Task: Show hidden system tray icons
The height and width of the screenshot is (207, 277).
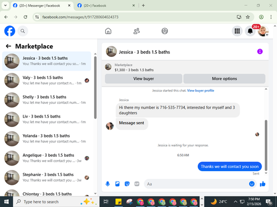Action: pos(235,202)
